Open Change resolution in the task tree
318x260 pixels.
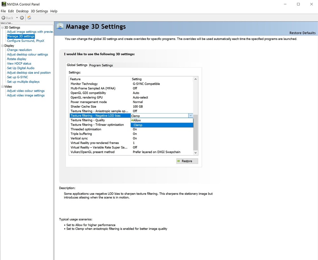[19, 50]
